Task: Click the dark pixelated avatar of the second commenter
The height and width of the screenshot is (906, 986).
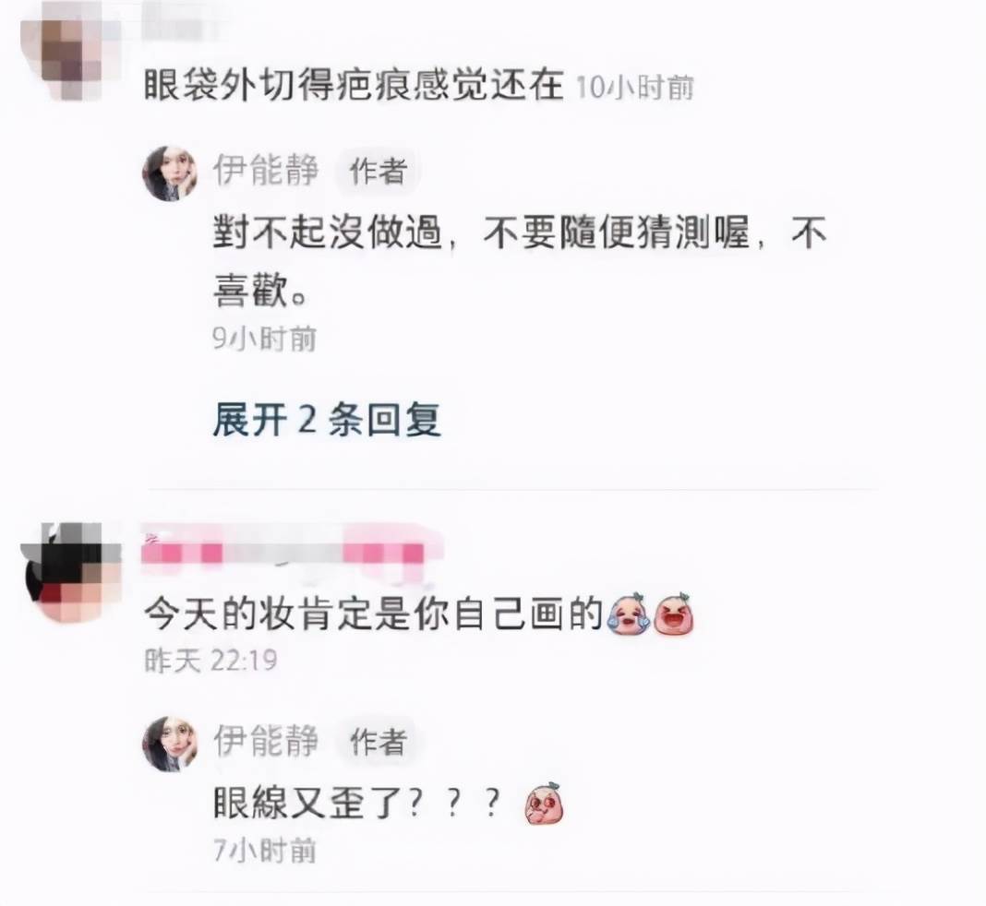Action: pyautogui.click(x=70, y=573)
